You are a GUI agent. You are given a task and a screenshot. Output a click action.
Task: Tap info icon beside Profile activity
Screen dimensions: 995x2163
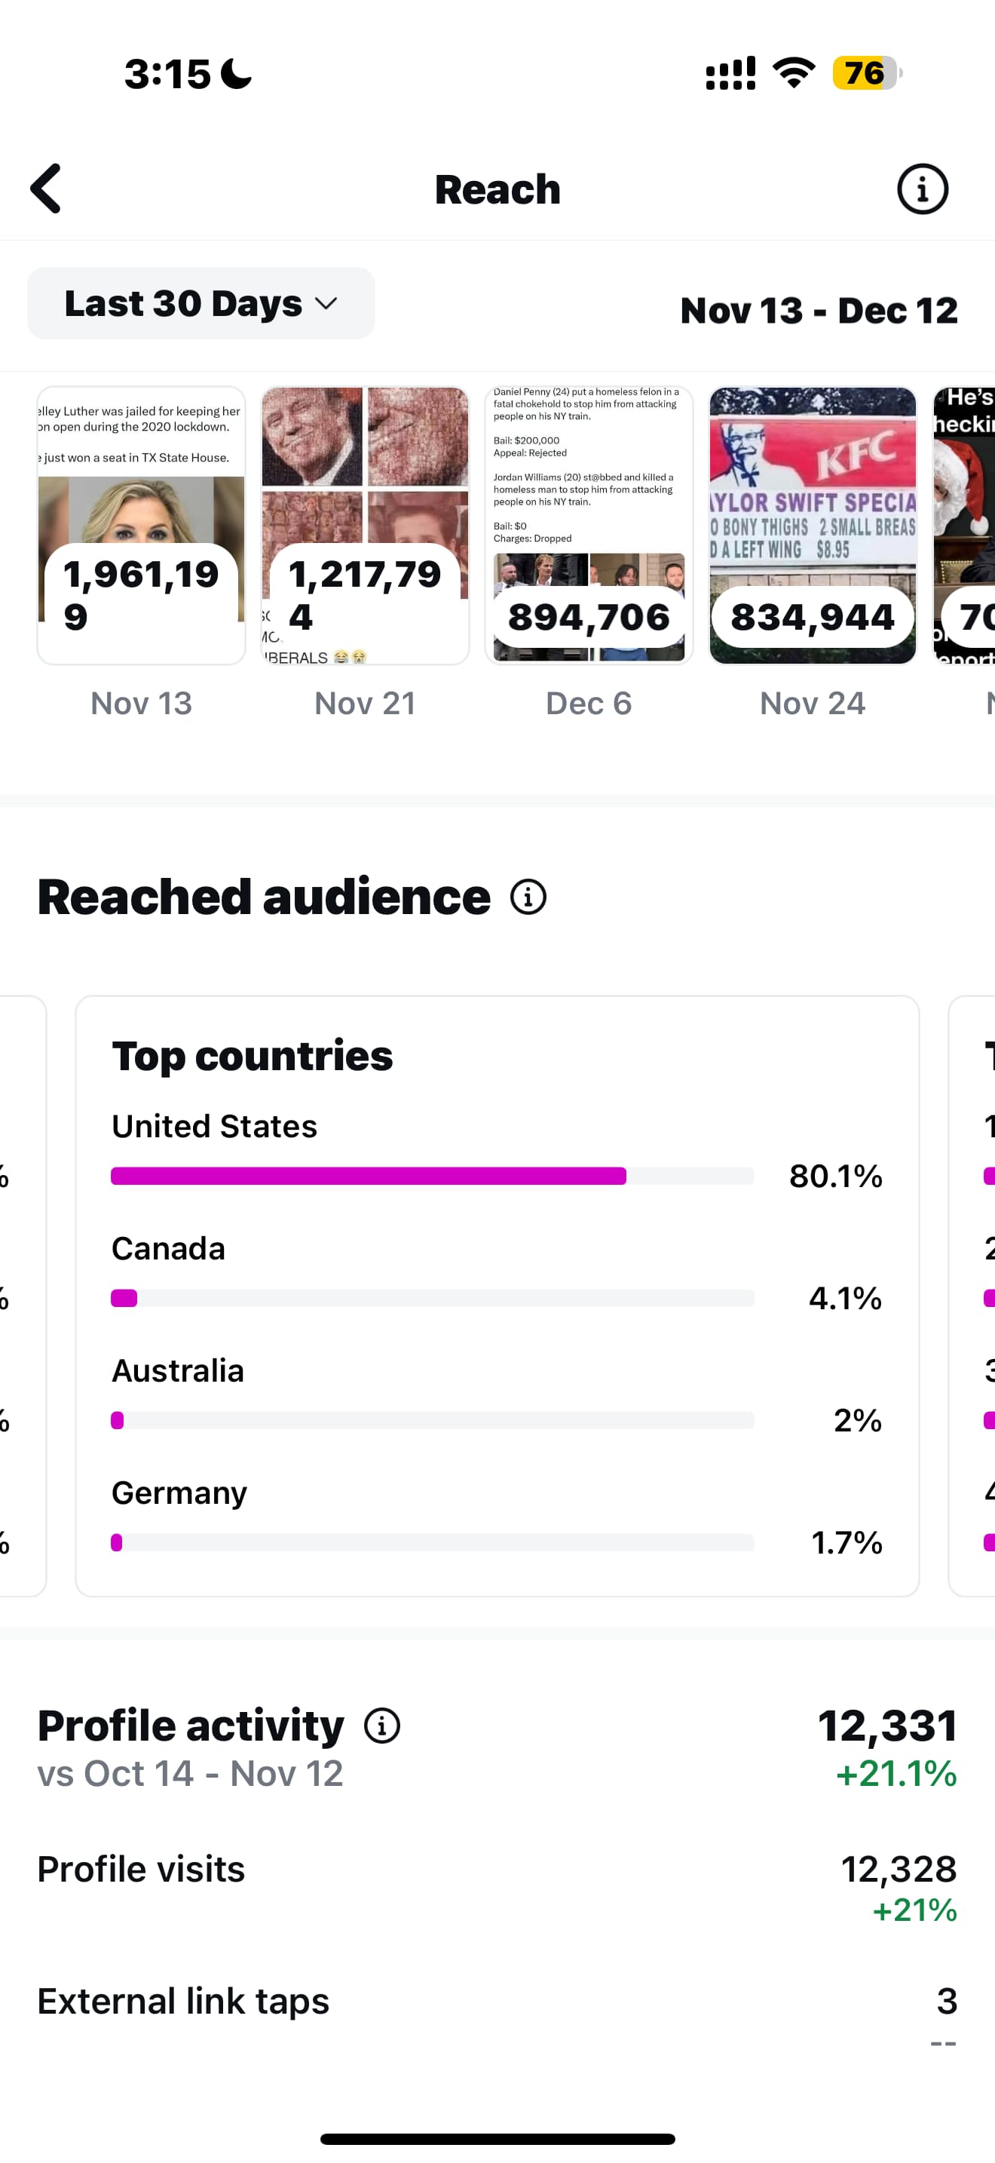pyautogui.click(x=381, y=1726)
